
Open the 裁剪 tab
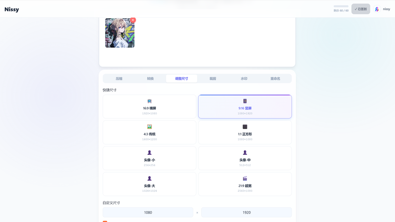tap(213, 79)
